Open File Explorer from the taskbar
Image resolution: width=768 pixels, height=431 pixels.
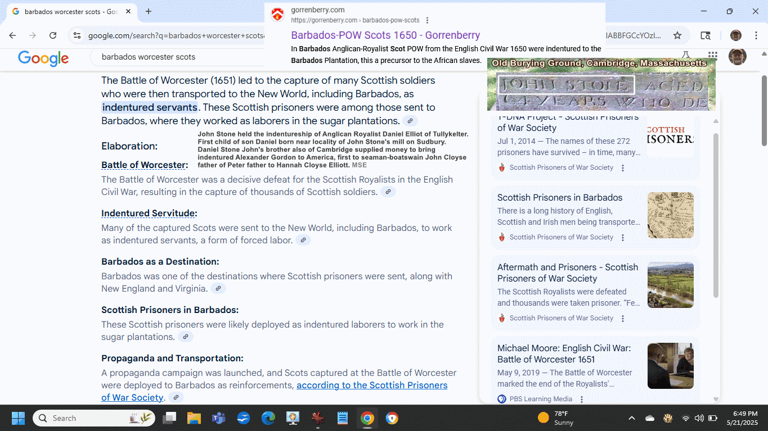tap(194, 418)
